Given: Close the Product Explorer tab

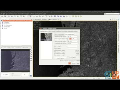Looking at the screenshot, I should [9, 19].
